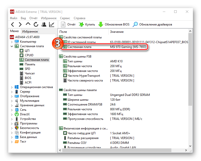Click the Тест benchmark icon

pyautogui.click(x=17, y=142)
